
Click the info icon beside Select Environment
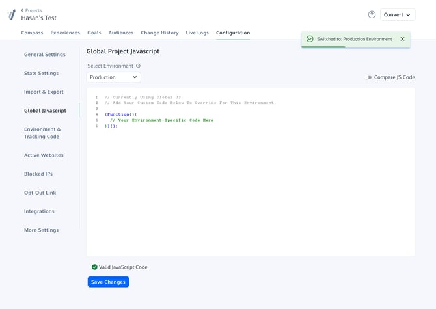[138, 66]
